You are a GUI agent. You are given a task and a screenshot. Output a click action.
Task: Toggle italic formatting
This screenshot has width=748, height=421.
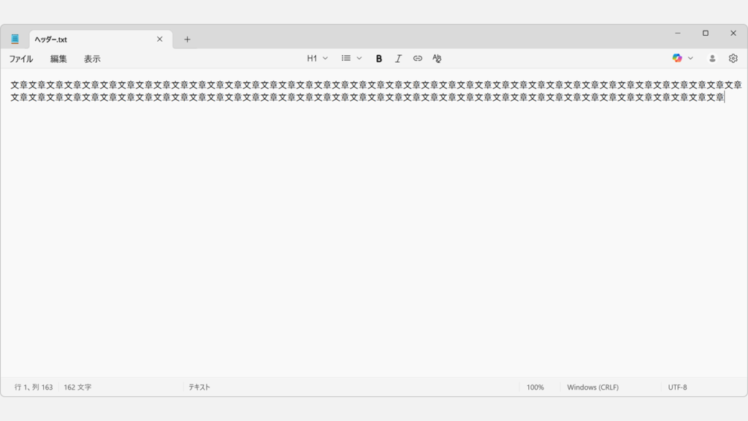coord(398,58)
